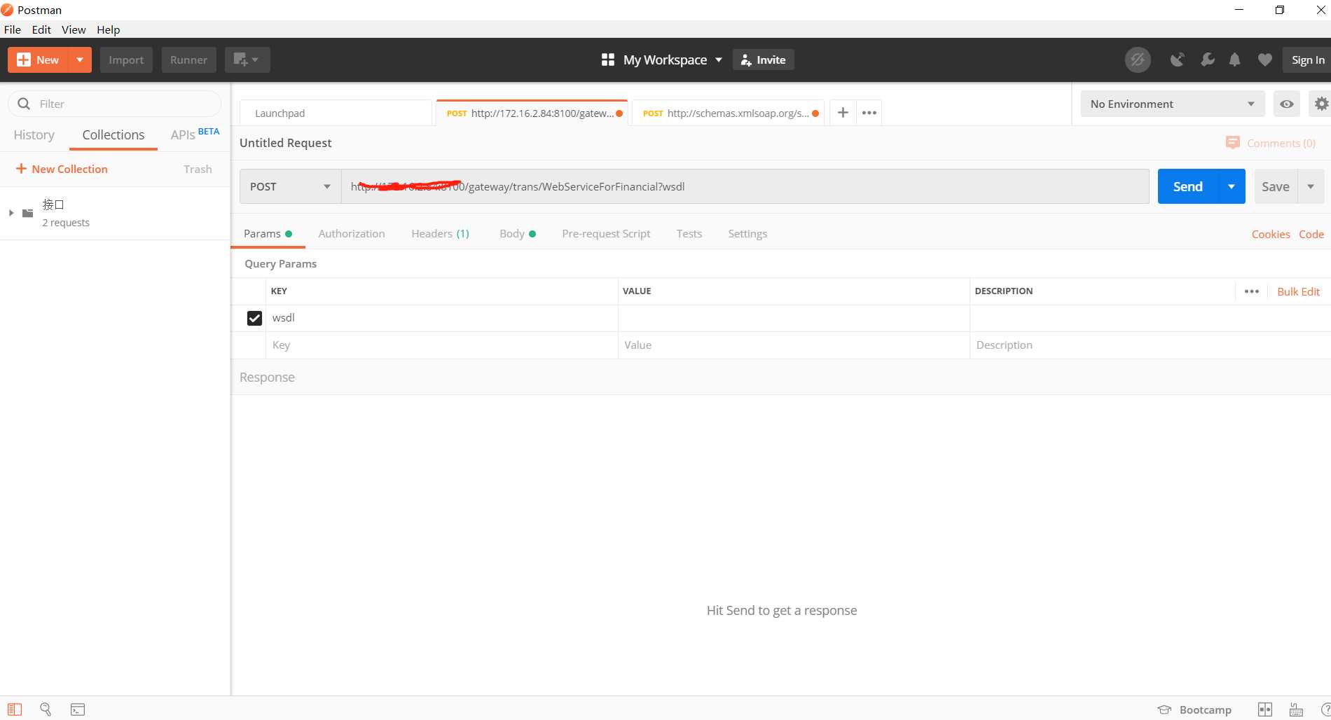Click the sync offline status icon
The height and width of the screenshot is (720, 1331).
pos(1138,60)
